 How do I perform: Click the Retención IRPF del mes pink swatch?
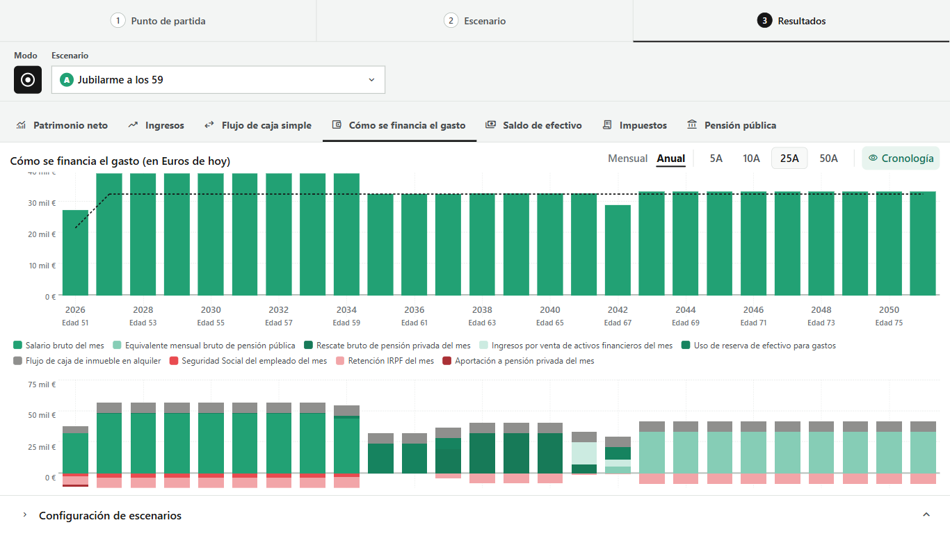(x=340, y=361)
